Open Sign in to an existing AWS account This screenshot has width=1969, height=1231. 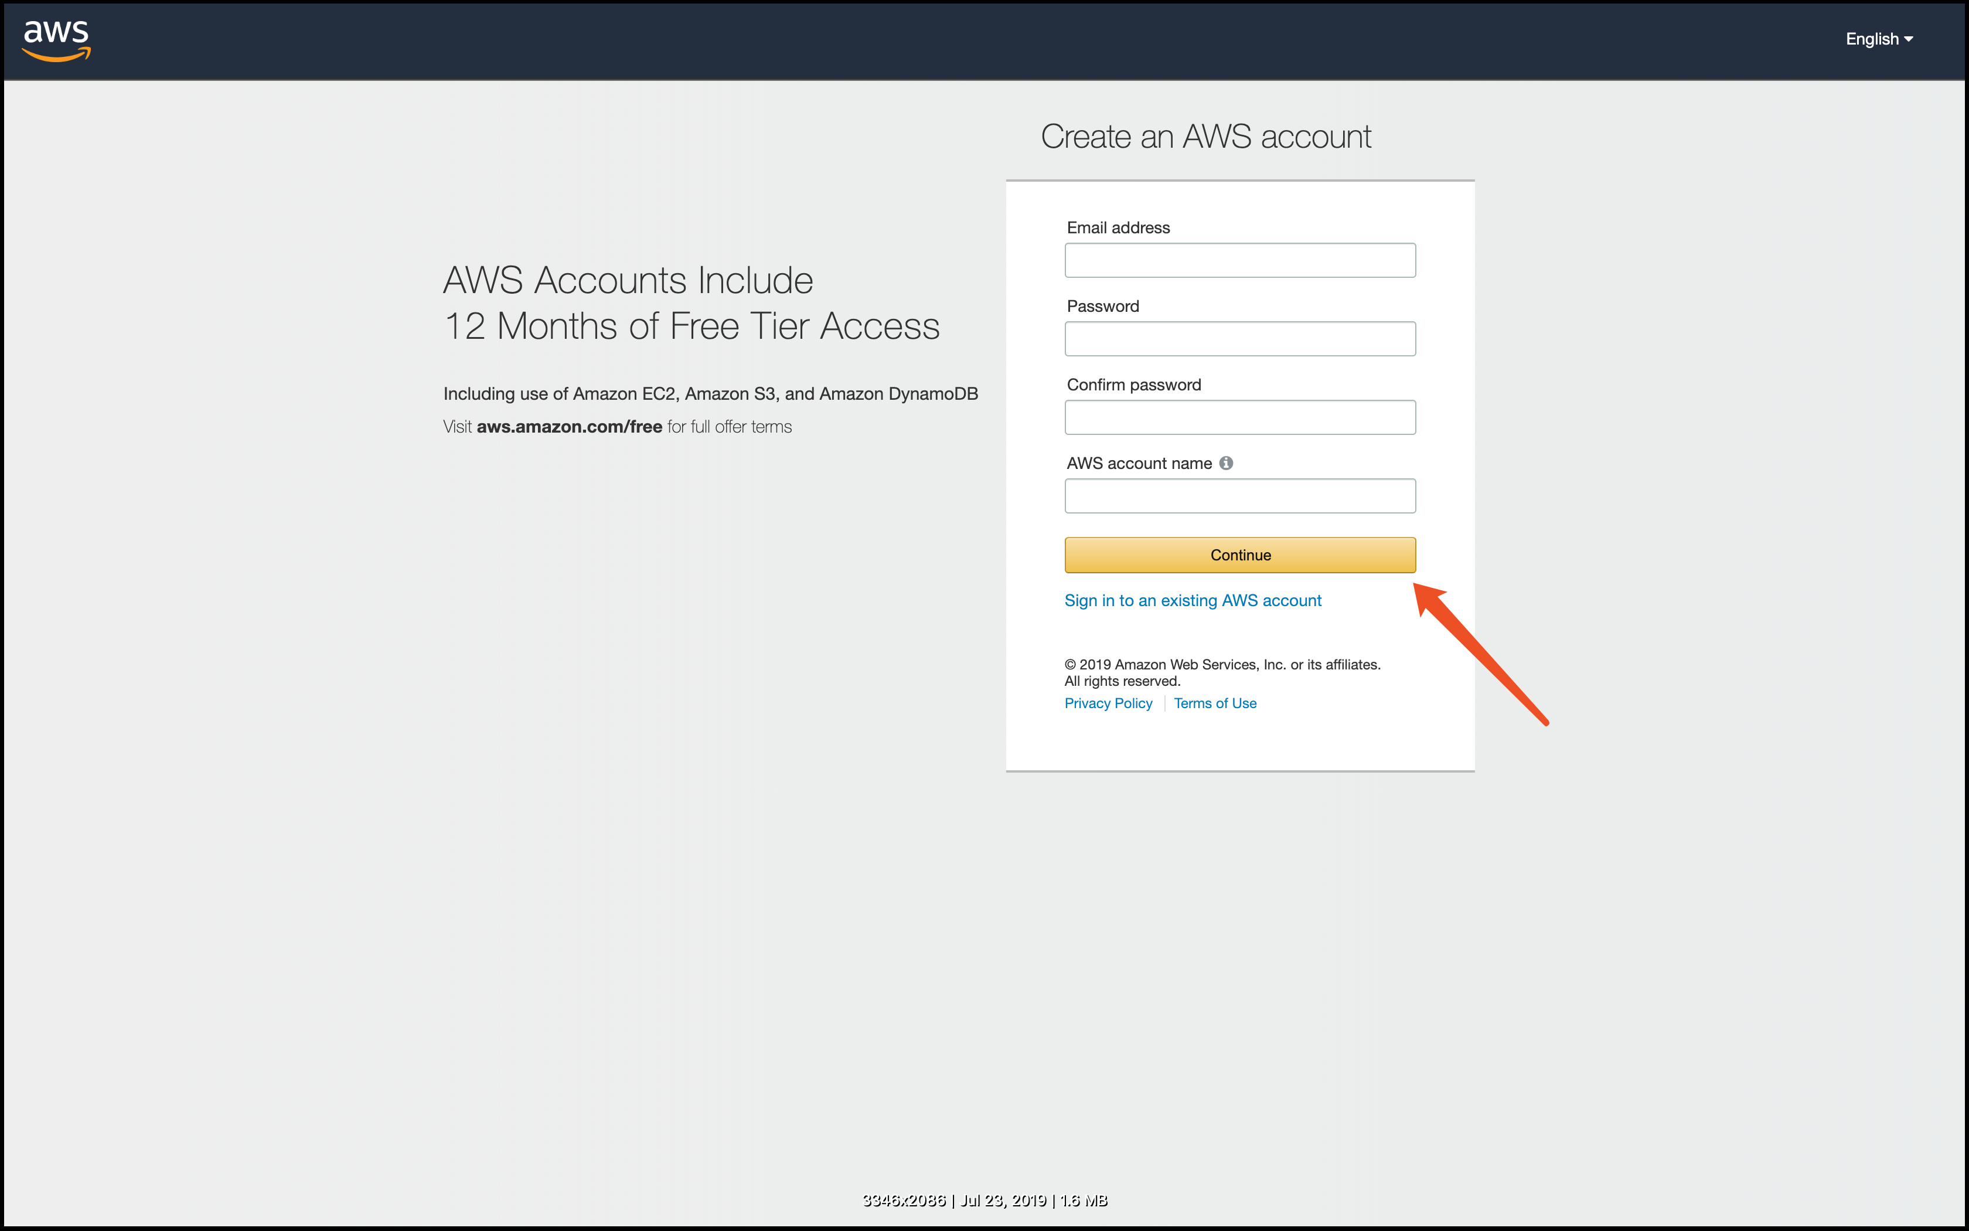click(1192, 601)
